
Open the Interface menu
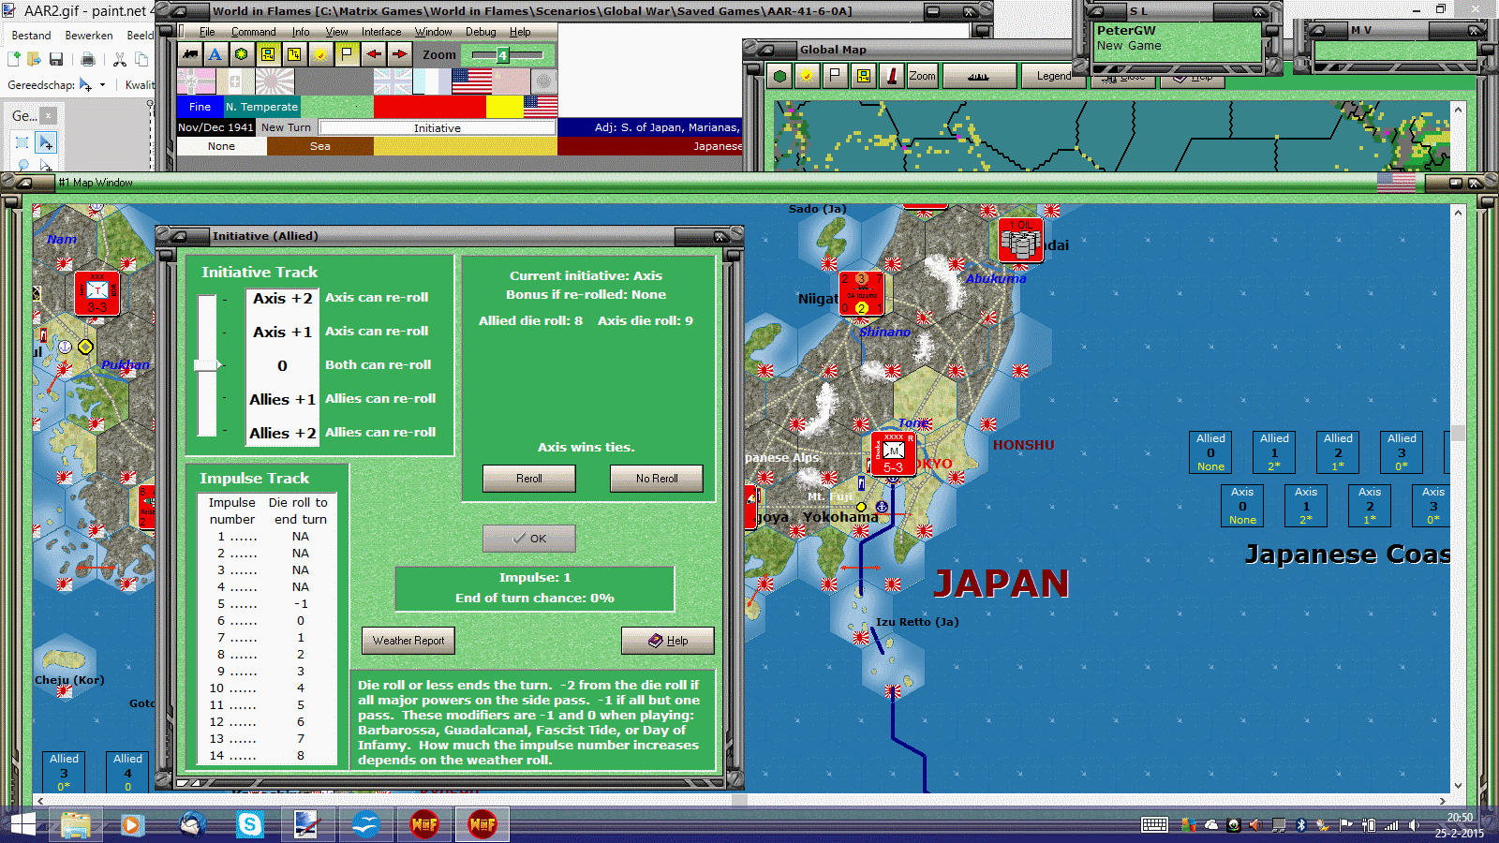381,32
